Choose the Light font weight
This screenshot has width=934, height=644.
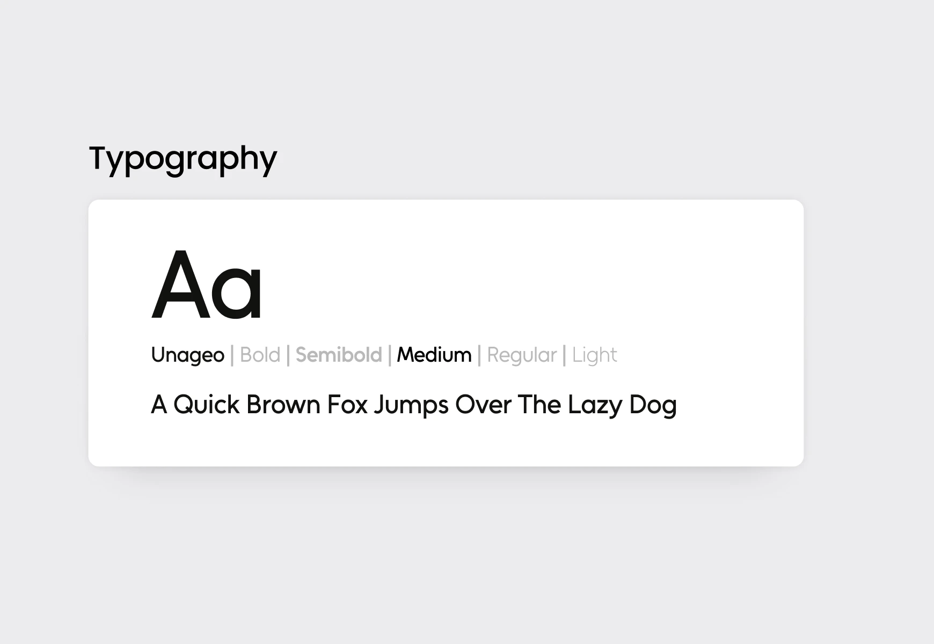(594, 355)
